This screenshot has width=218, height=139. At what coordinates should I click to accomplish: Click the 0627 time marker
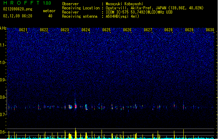pyautogui.click(x=148, y=30)
